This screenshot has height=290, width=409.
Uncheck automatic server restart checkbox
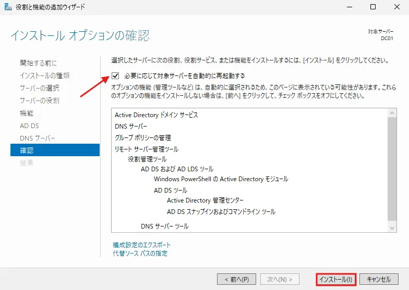tap(115, 76)
